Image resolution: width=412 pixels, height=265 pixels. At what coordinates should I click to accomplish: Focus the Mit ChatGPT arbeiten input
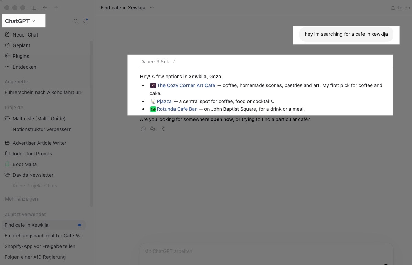coord(266,254)
